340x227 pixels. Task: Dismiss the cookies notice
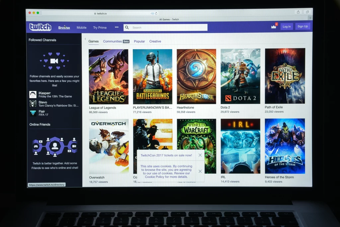200,171
